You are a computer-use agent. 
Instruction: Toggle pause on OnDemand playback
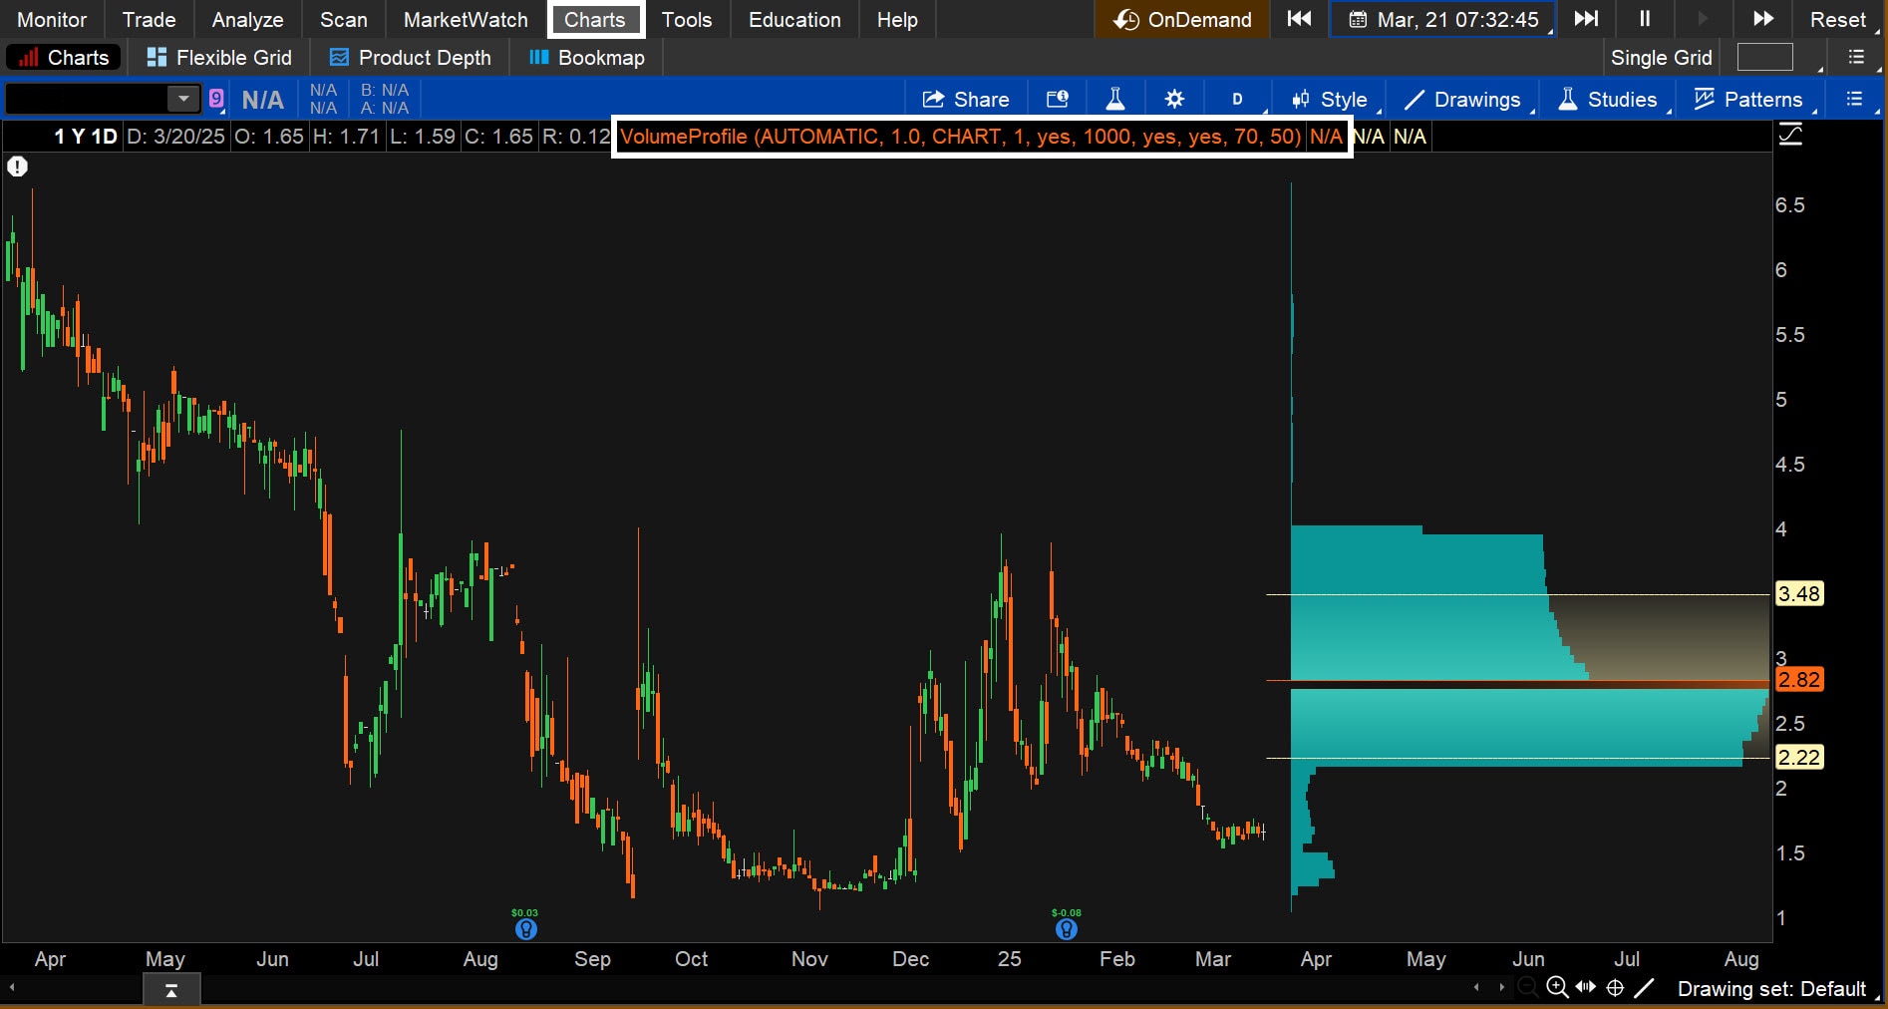click(x=1644, y=19)
